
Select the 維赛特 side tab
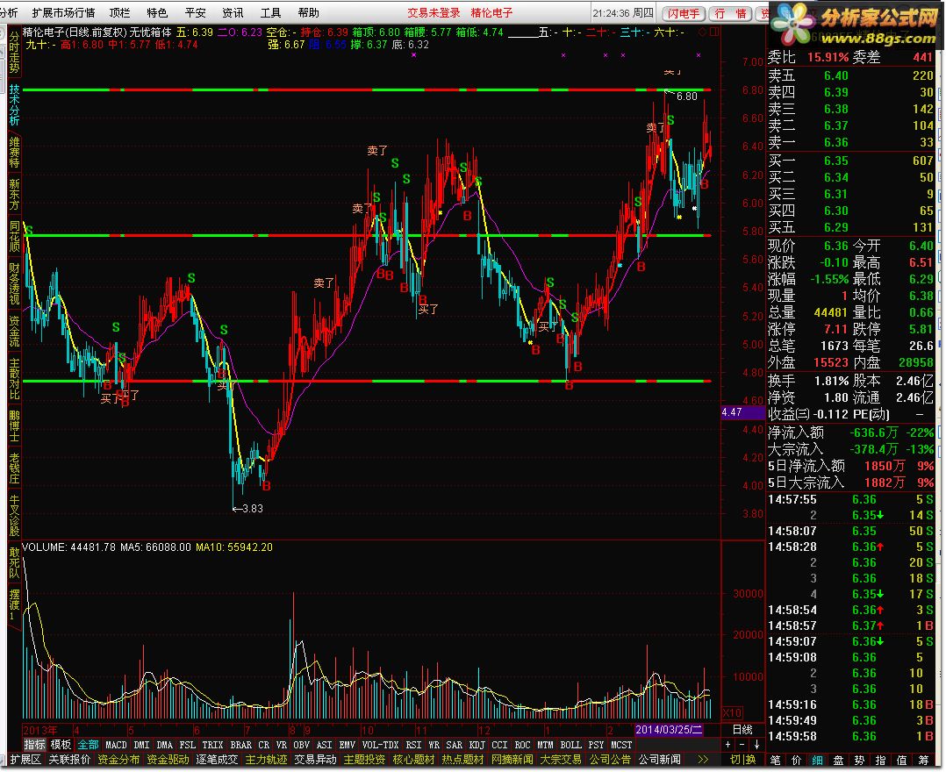point(14,152)
